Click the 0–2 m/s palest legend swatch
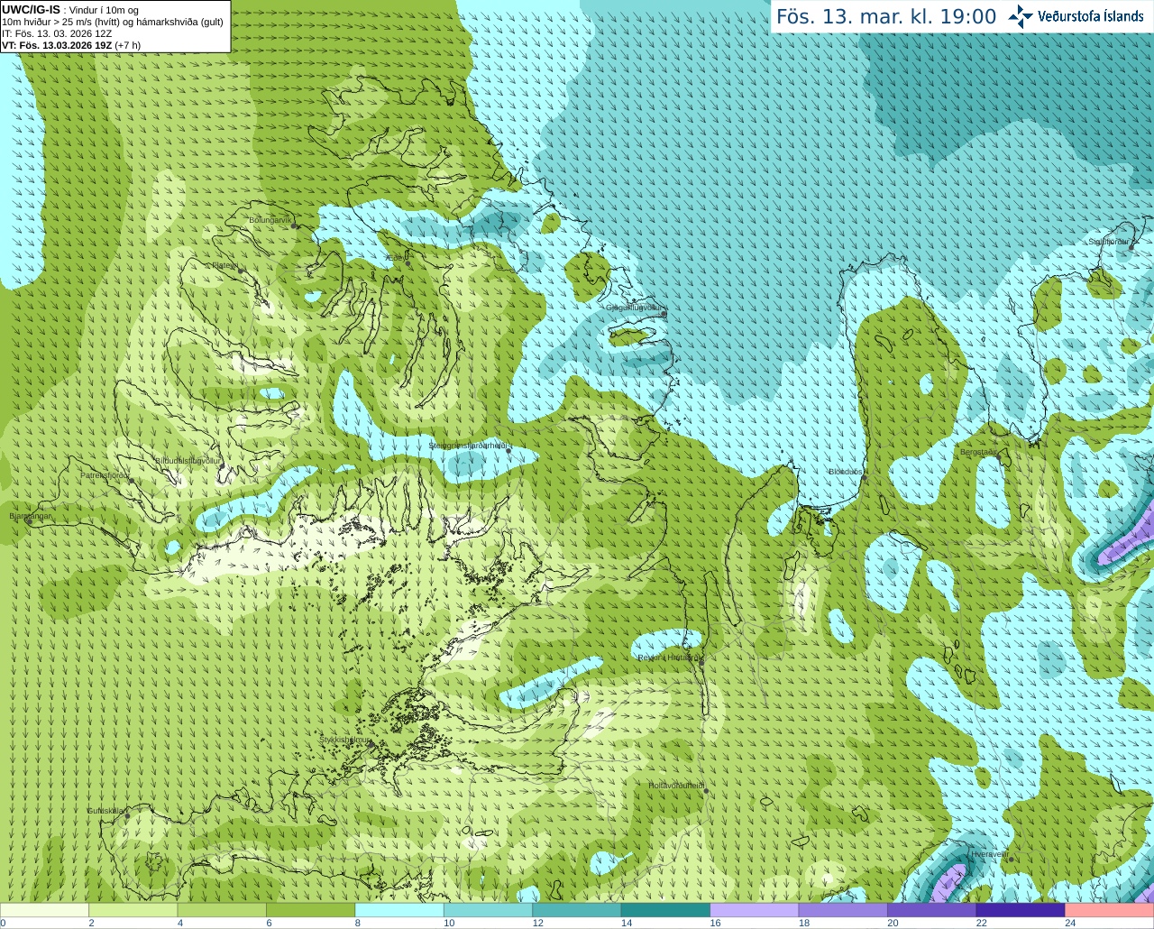The width and height of the screenshot is (1154, 929). pyautogui.click(x=44, y=910)
